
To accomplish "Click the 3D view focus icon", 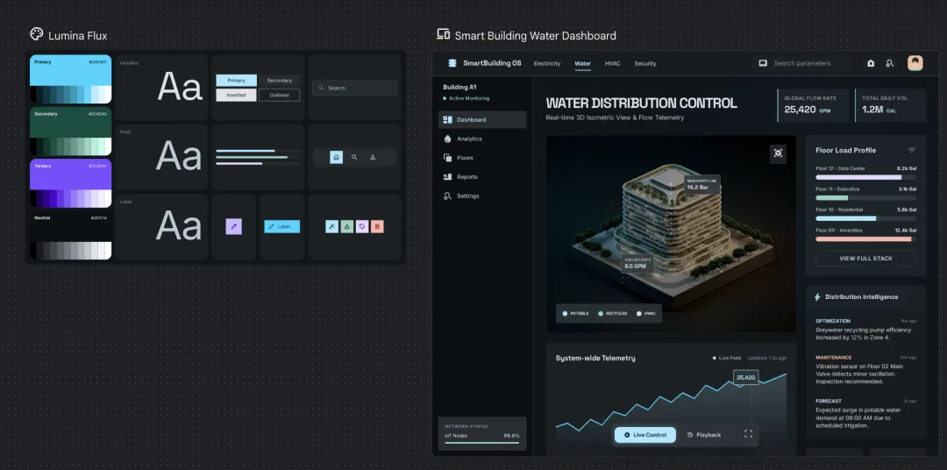I will point(778,153).
